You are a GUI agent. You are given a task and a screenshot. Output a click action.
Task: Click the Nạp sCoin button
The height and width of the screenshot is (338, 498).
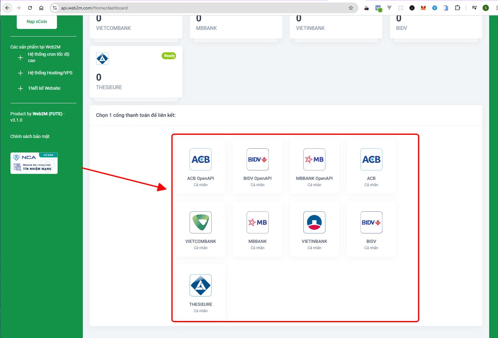click(37, 21)
